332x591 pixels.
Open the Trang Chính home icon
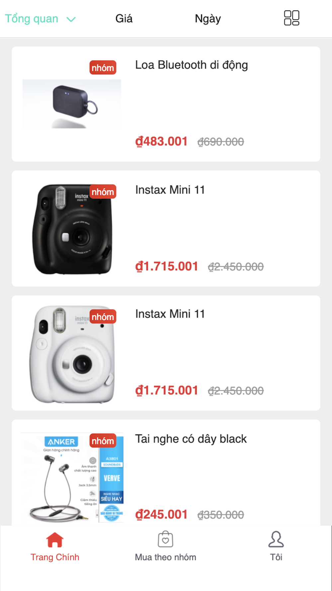click(x=55, y=539)
